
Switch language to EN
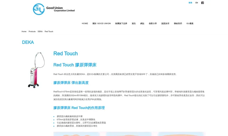(x=197, y=3)
